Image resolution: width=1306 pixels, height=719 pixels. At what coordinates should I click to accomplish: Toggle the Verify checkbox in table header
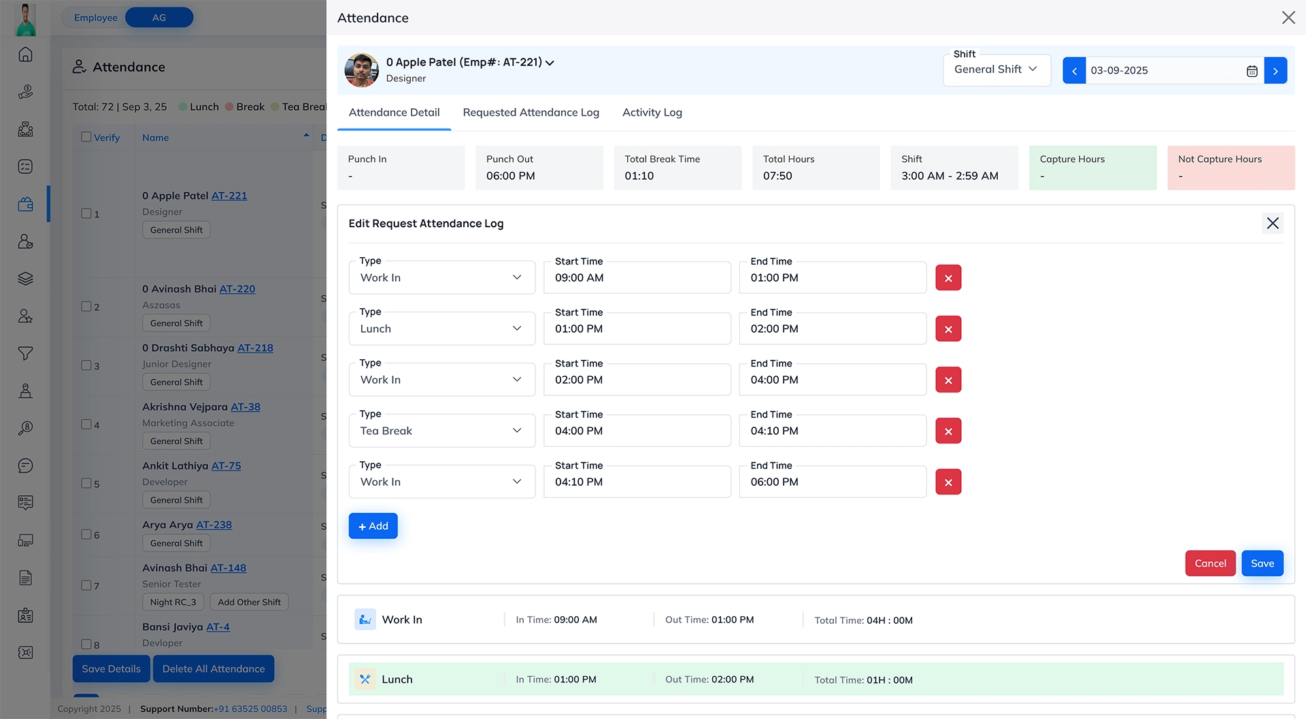coord(86,137)
